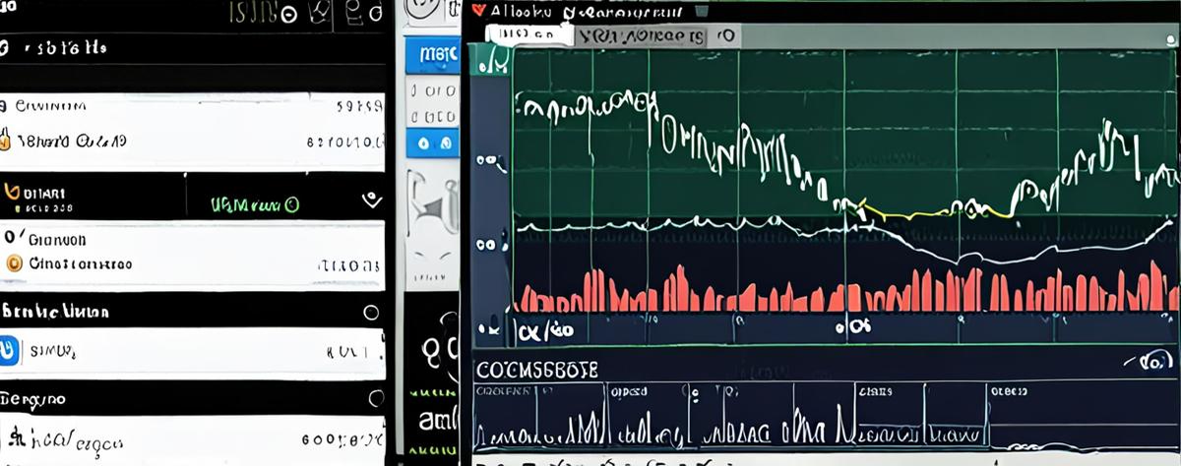1181x466 pixels.
Task: Click the red heart icon in chart title bar
Action: tap(478, 10)
